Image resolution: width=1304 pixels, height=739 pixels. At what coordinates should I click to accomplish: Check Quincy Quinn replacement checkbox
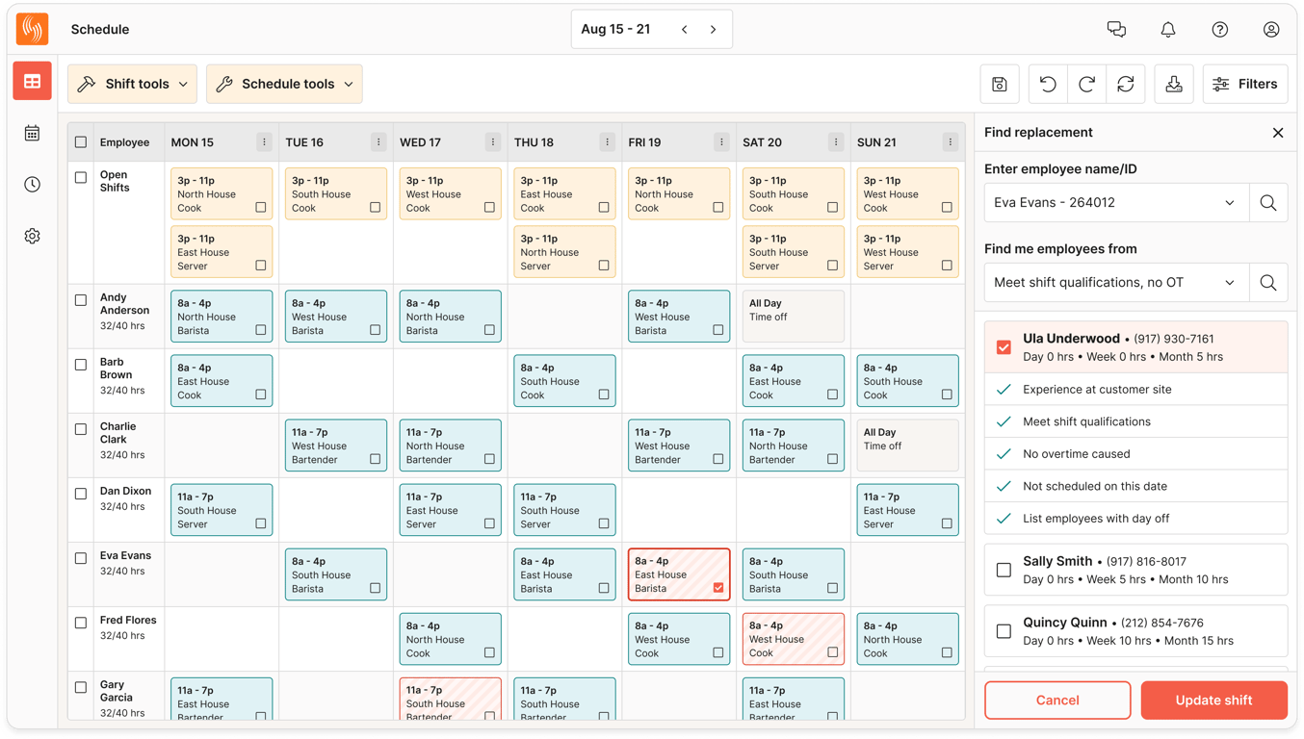pos(1004,631)
